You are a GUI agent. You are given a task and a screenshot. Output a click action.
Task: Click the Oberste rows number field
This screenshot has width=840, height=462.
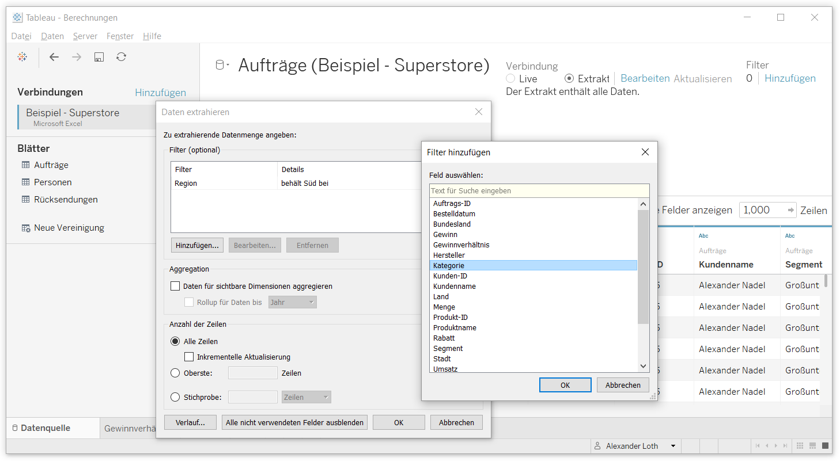(253, 373)
